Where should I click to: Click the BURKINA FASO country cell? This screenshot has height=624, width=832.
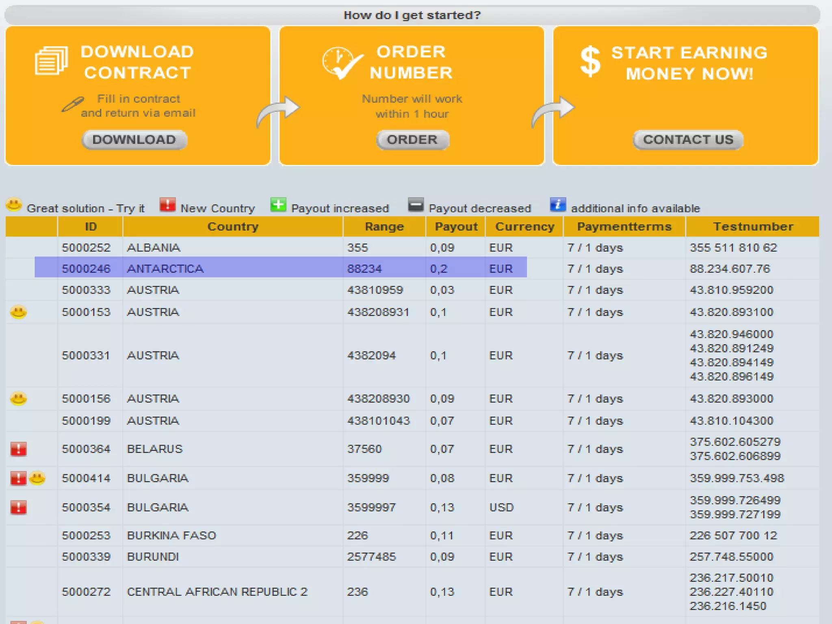click(x=171, y=535)
